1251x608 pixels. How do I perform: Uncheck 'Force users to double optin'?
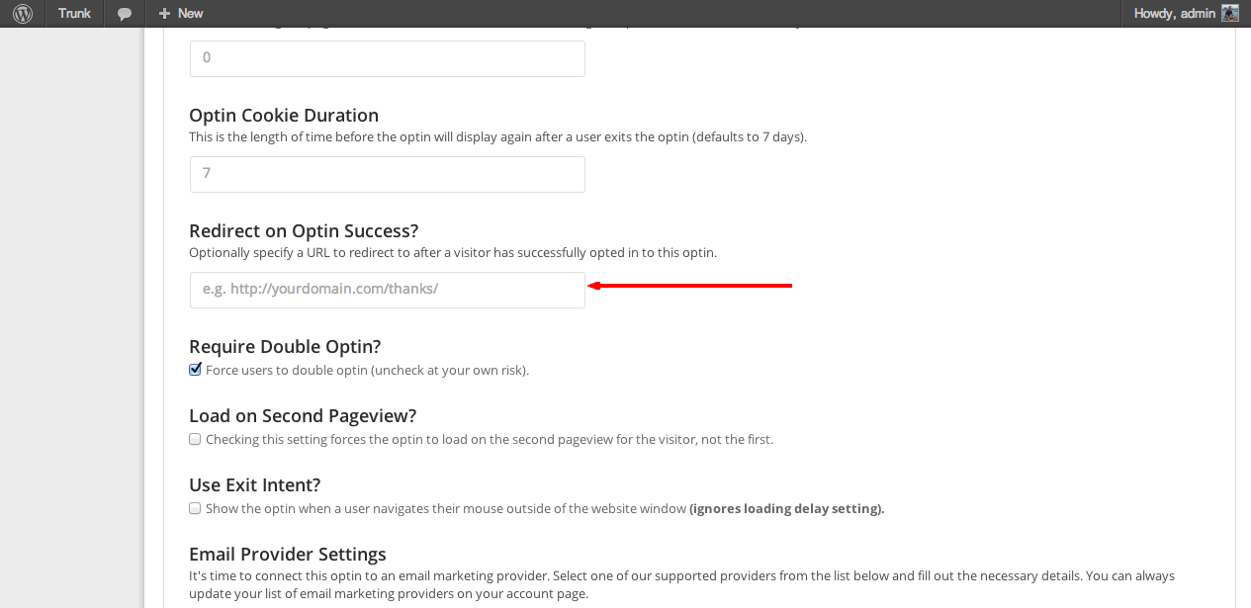click(x=195, y=369)
